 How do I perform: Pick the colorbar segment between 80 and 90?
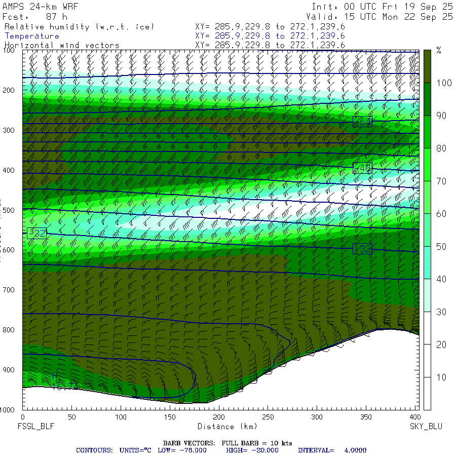pos(427,132)
